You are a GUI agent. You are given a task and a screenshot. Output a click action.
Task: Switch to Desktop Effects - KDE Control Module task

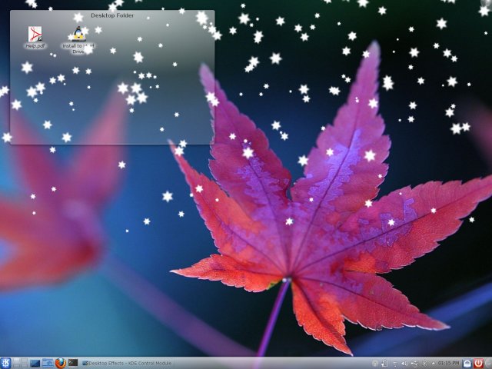pos(127,364)
